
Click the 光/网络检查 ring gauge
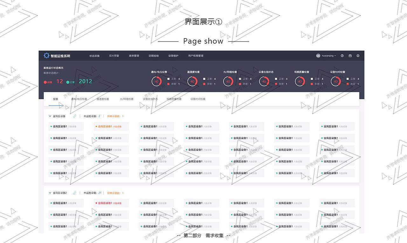click(x=228, y=81)
